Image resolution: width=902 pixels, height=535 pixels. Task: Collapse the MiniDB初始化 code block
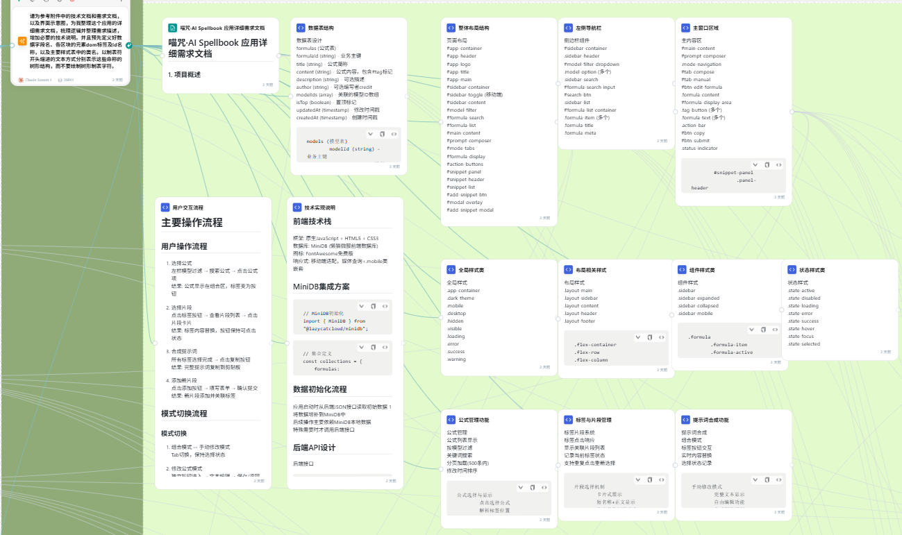coord(361,306)
